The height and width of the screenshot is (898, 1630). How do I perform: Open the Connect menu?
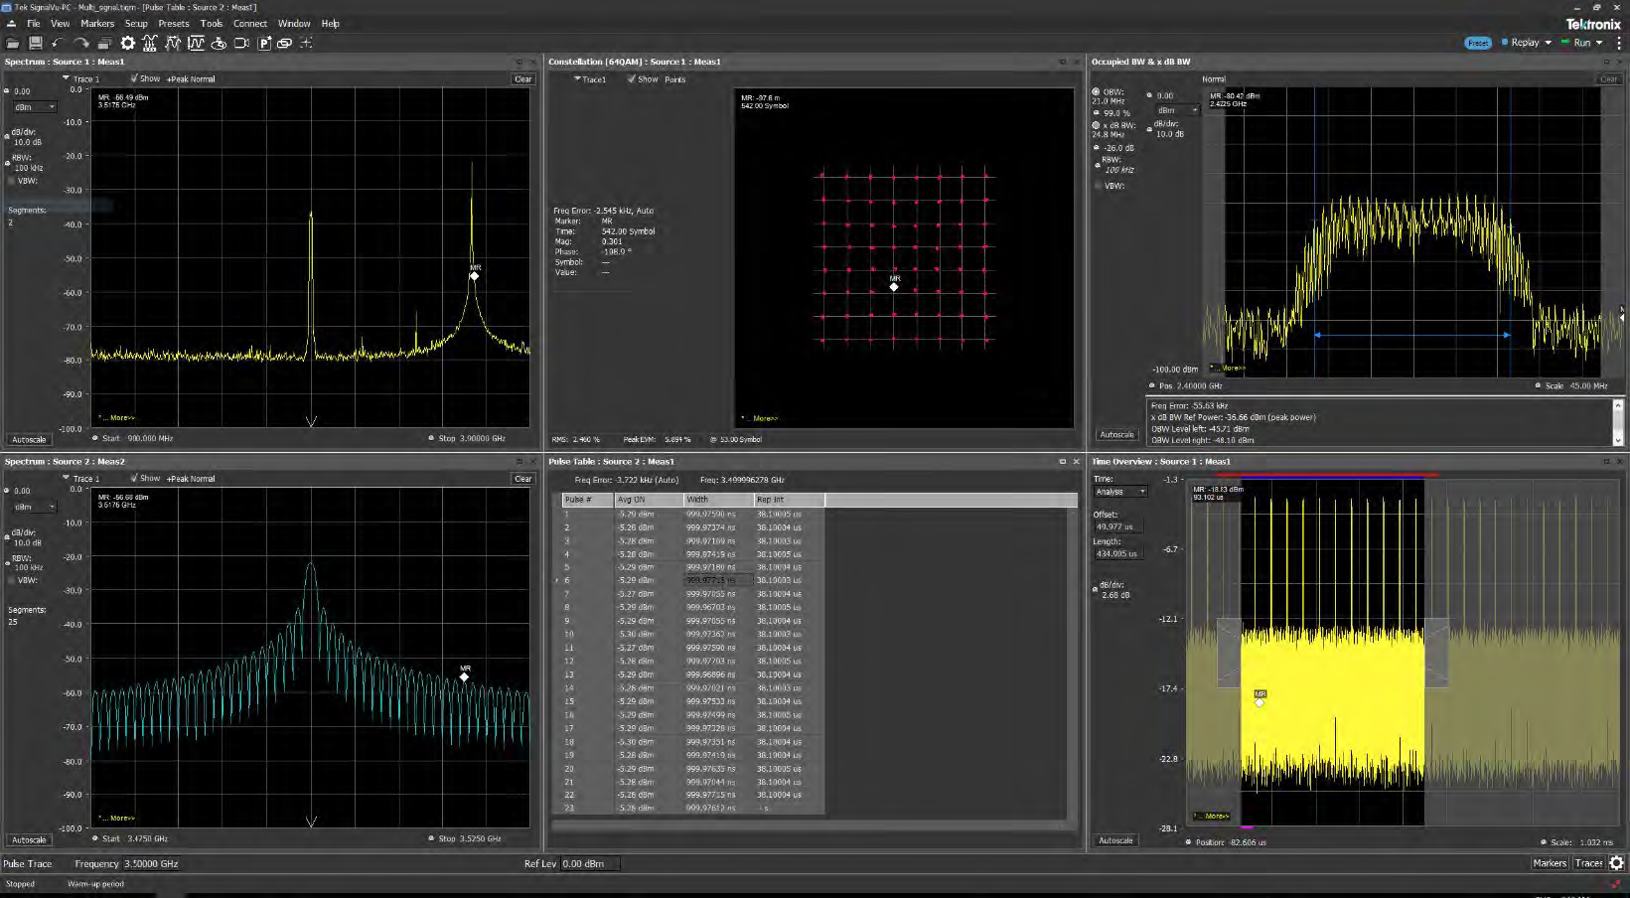click(250, 23)
